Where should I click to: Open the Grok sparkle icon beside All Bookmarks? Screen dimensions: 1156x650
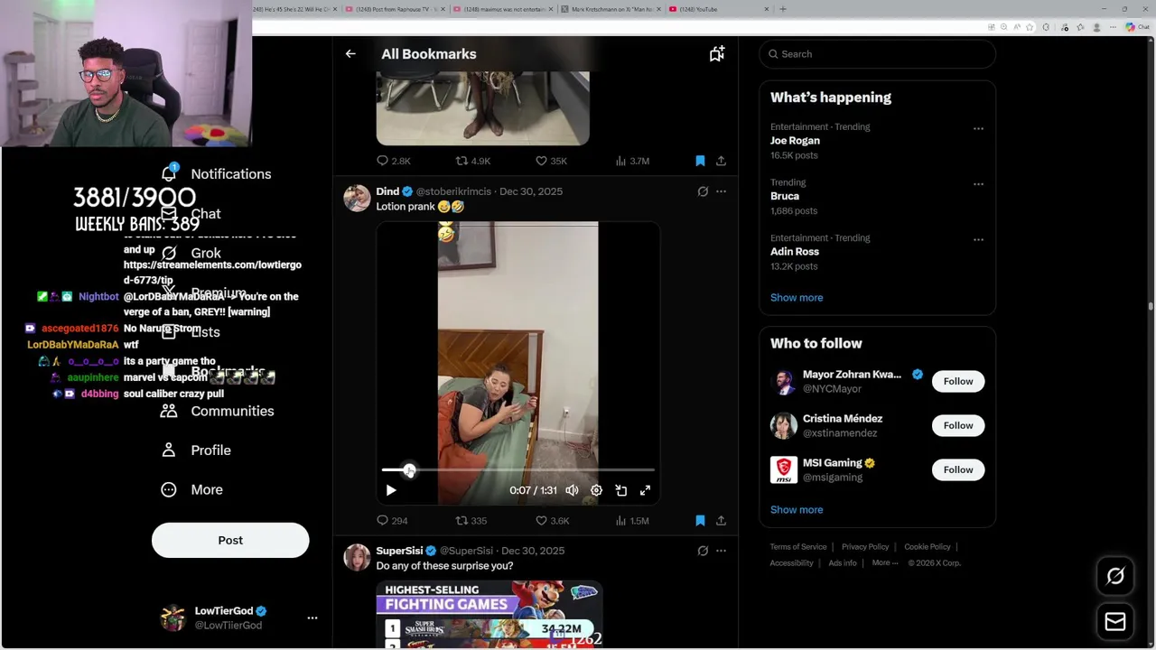pos(716,54)
